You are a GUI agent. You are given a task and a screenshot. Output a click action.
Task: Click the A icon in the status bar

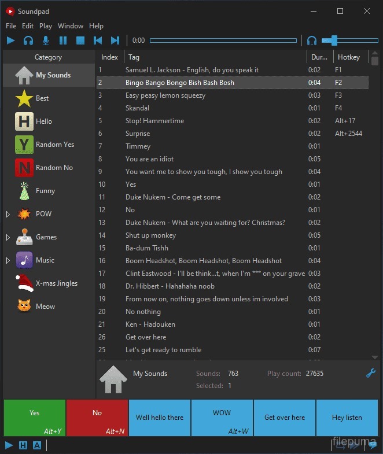click(37, 445)
